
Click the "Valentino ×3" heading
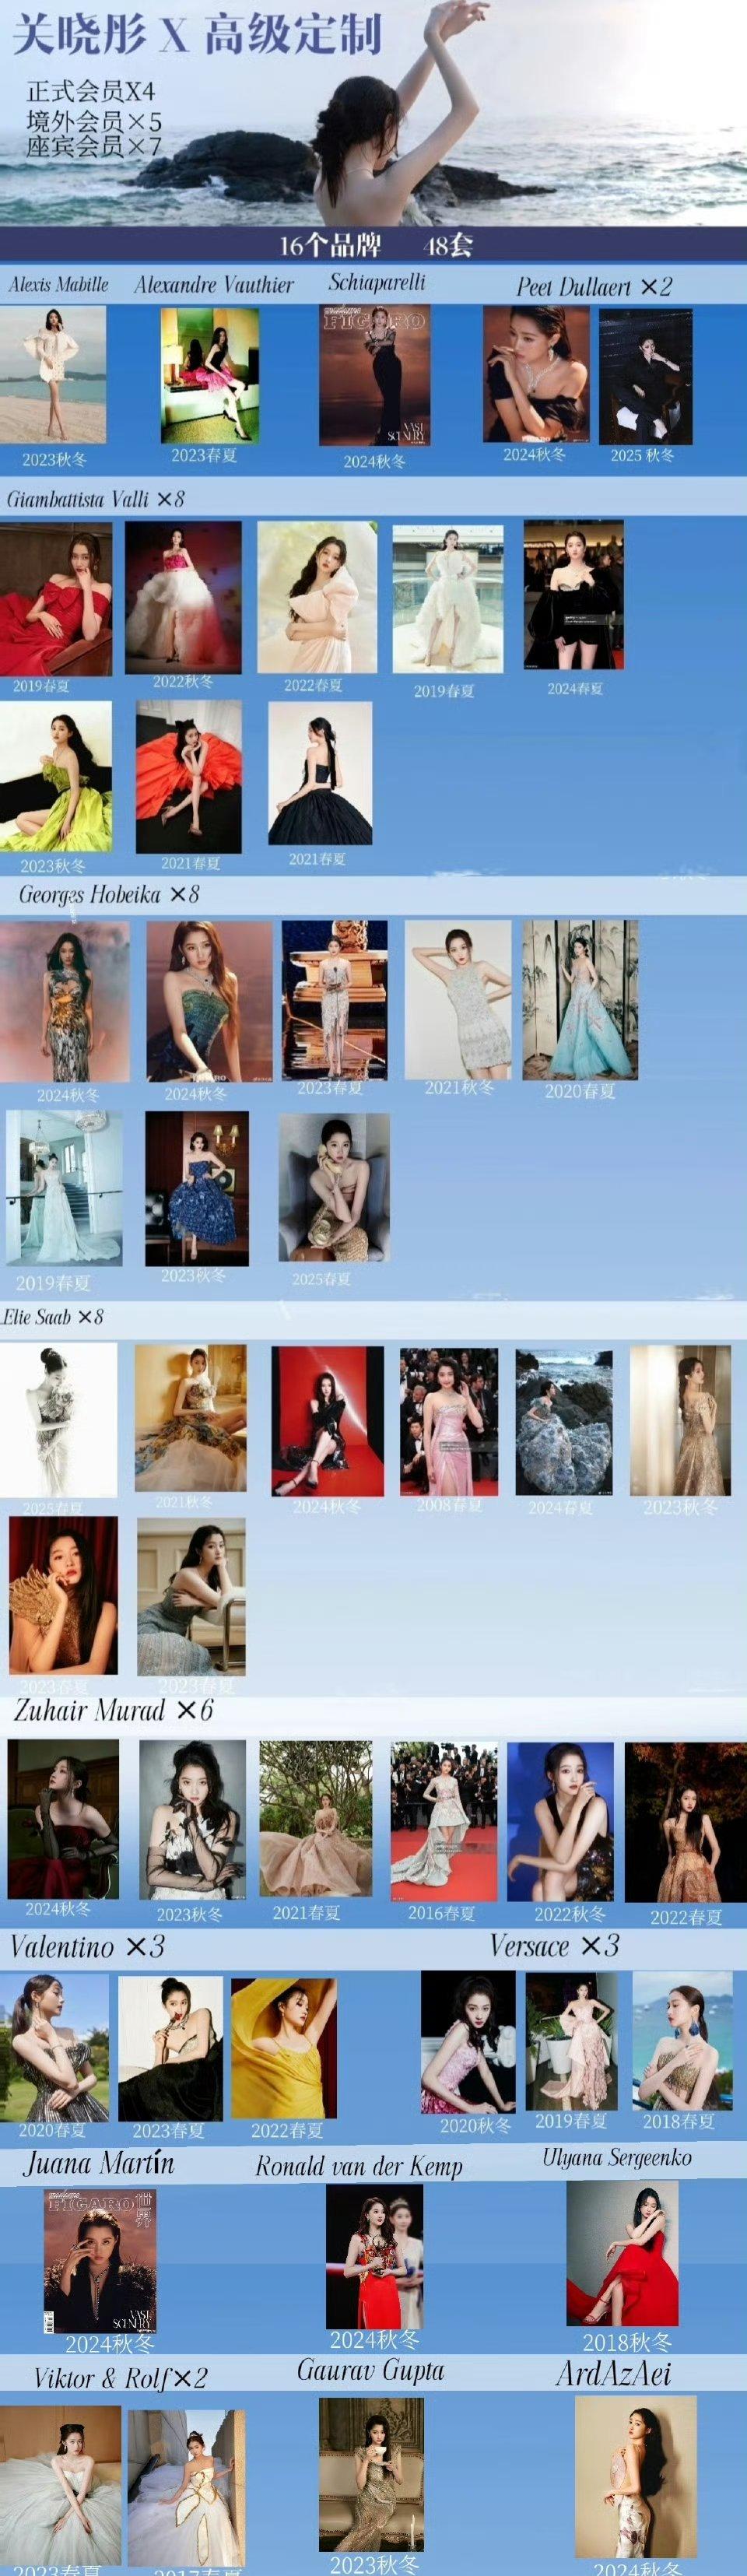tap(87, 1946)
